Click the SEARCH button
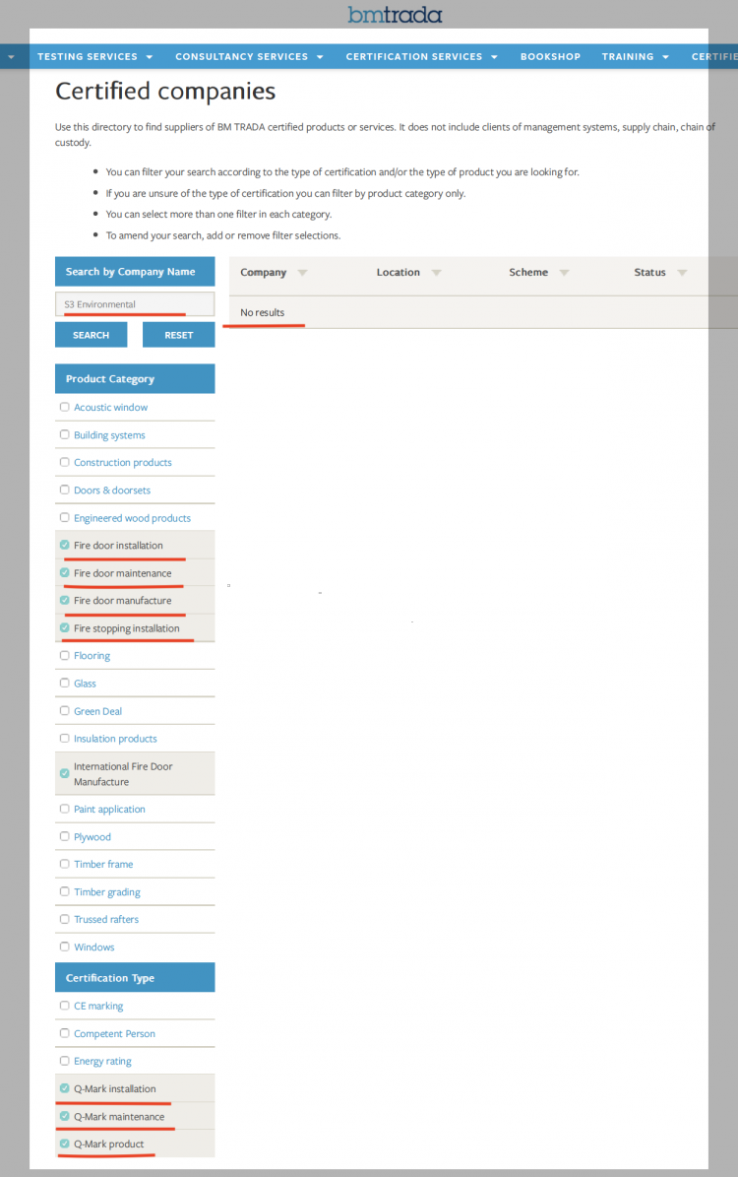738x1177 pixels. point(91,335)
